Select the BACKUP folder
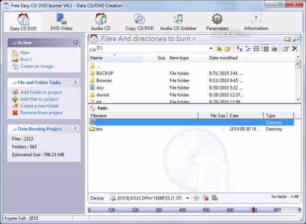Image resolution: width=306 pixels, height=224 pixels. [x=105, y=73]
